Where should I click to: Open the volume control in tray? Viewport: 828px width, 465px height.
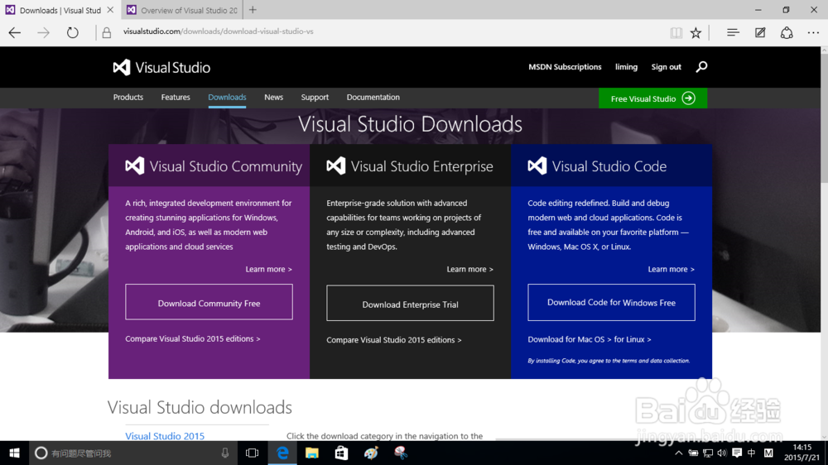722,453
